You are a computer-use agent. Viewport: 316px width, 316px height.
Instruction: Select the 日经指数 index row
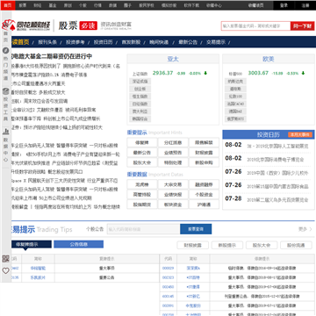140,104
